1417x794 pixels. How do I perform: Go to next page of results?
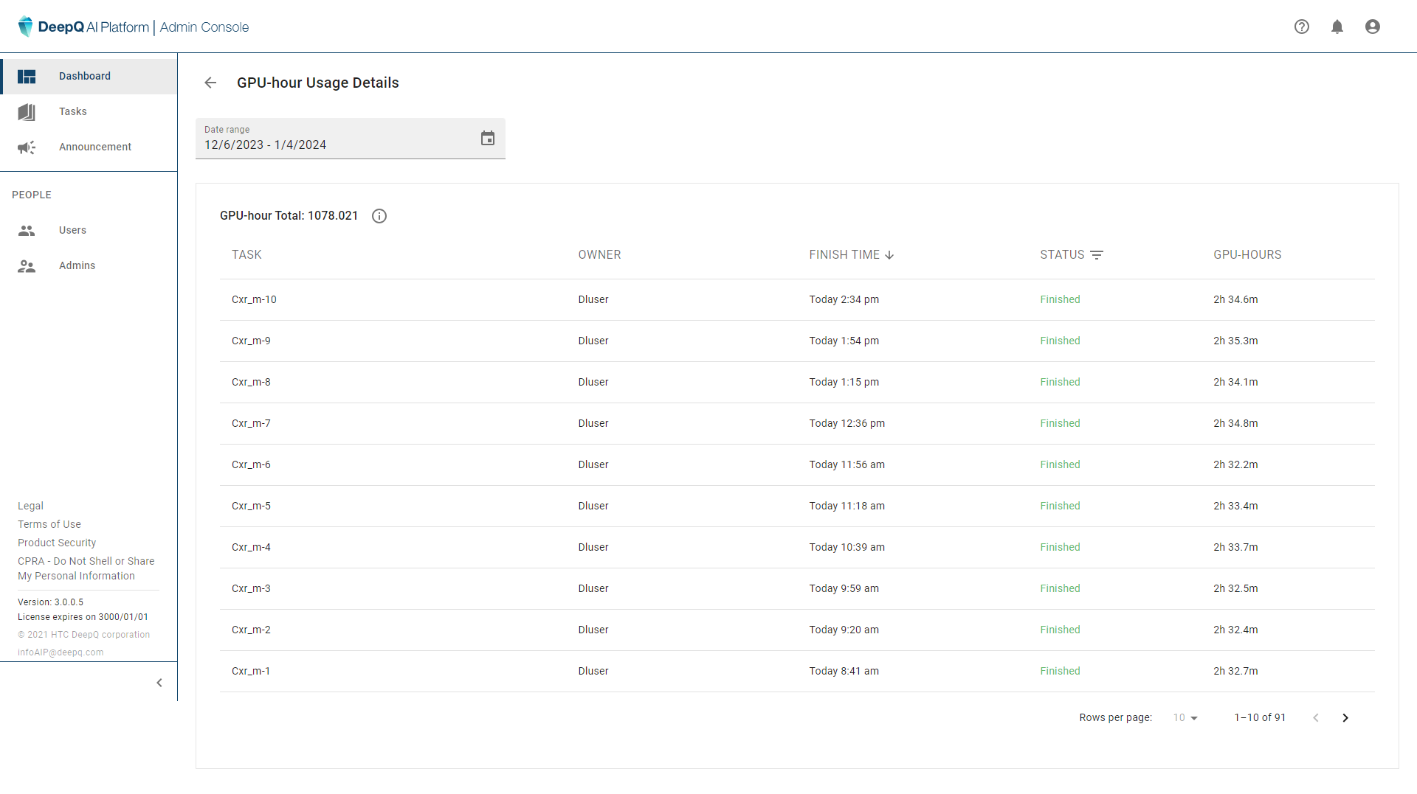1345,718
